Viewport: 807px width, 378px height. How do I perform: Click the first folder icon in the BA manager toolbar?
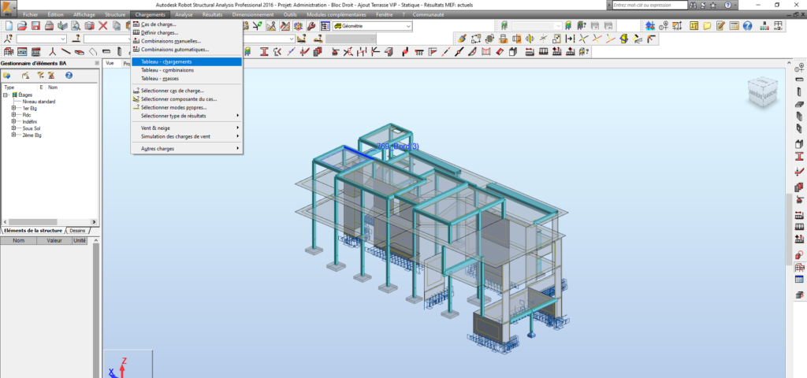coord(7,76)
